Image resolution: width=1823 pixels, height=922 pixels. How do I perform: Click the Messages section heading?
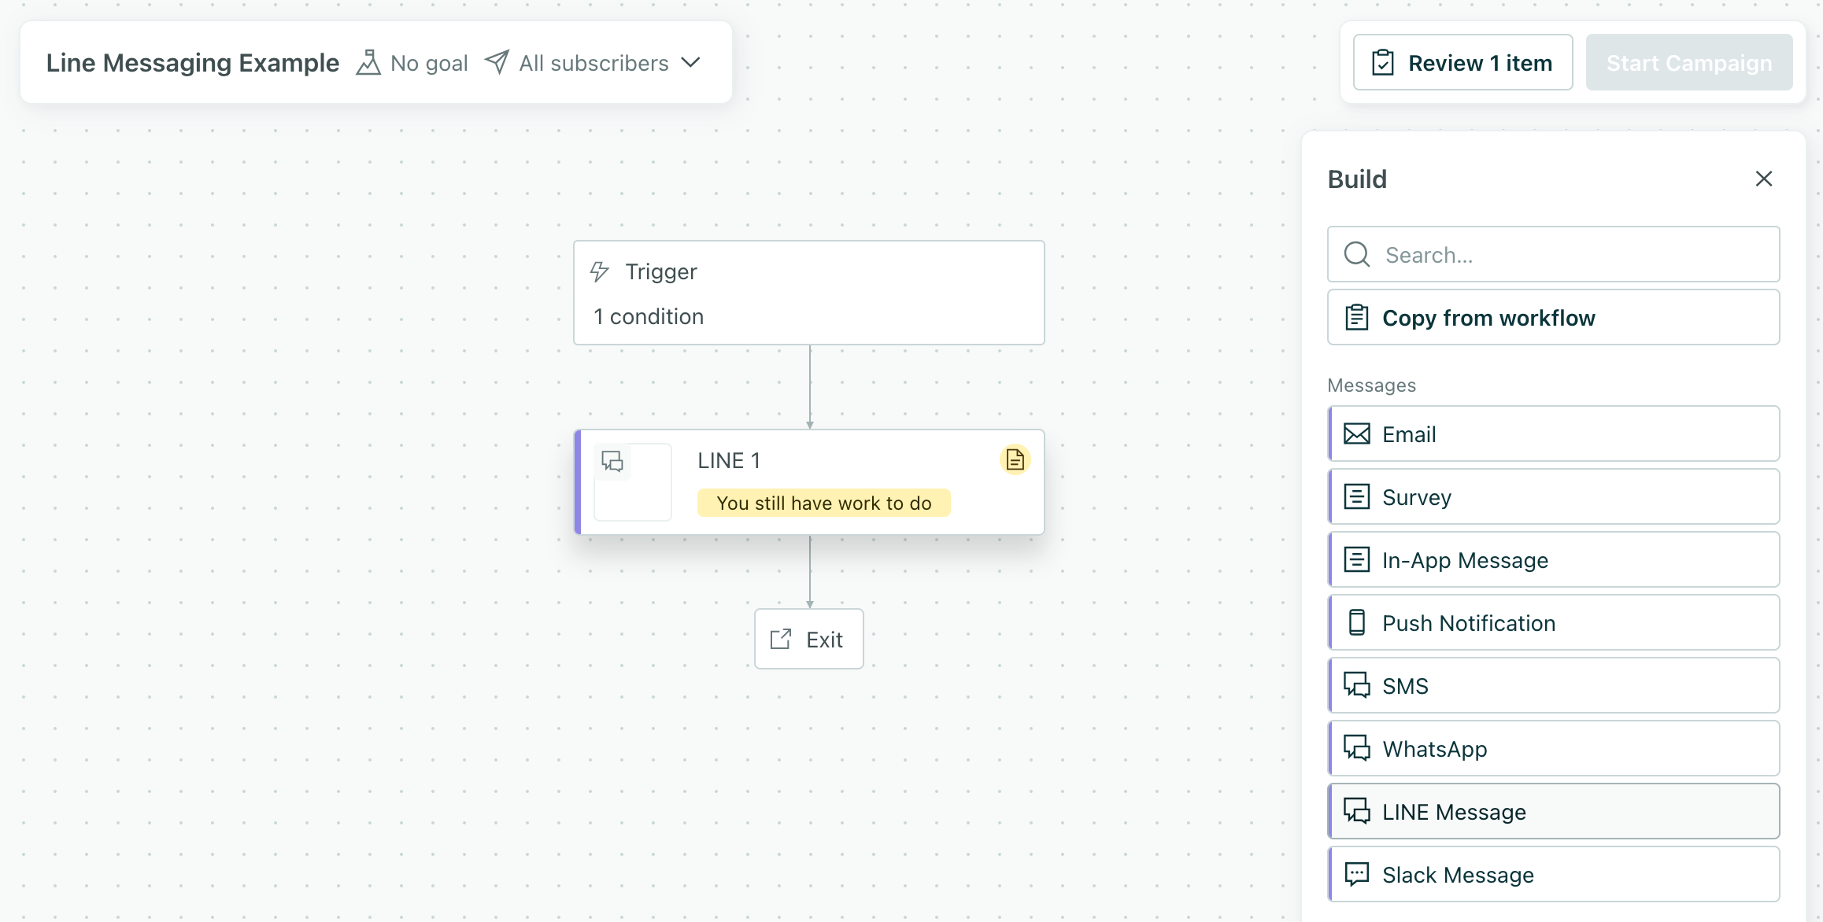pos(1372,385)
